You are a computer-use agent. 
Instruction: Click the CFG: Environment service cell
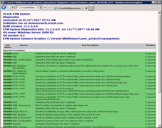click(x=24, y=118)
